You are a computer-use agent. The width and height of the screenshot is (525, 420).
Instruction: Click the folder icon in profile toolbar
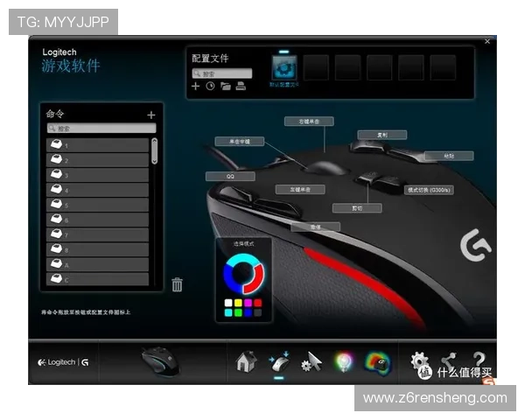coord(225,87)
